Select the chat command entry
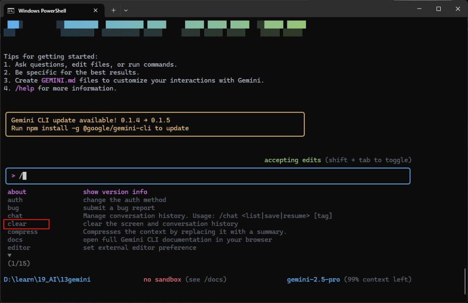 (x=15, y=216)
